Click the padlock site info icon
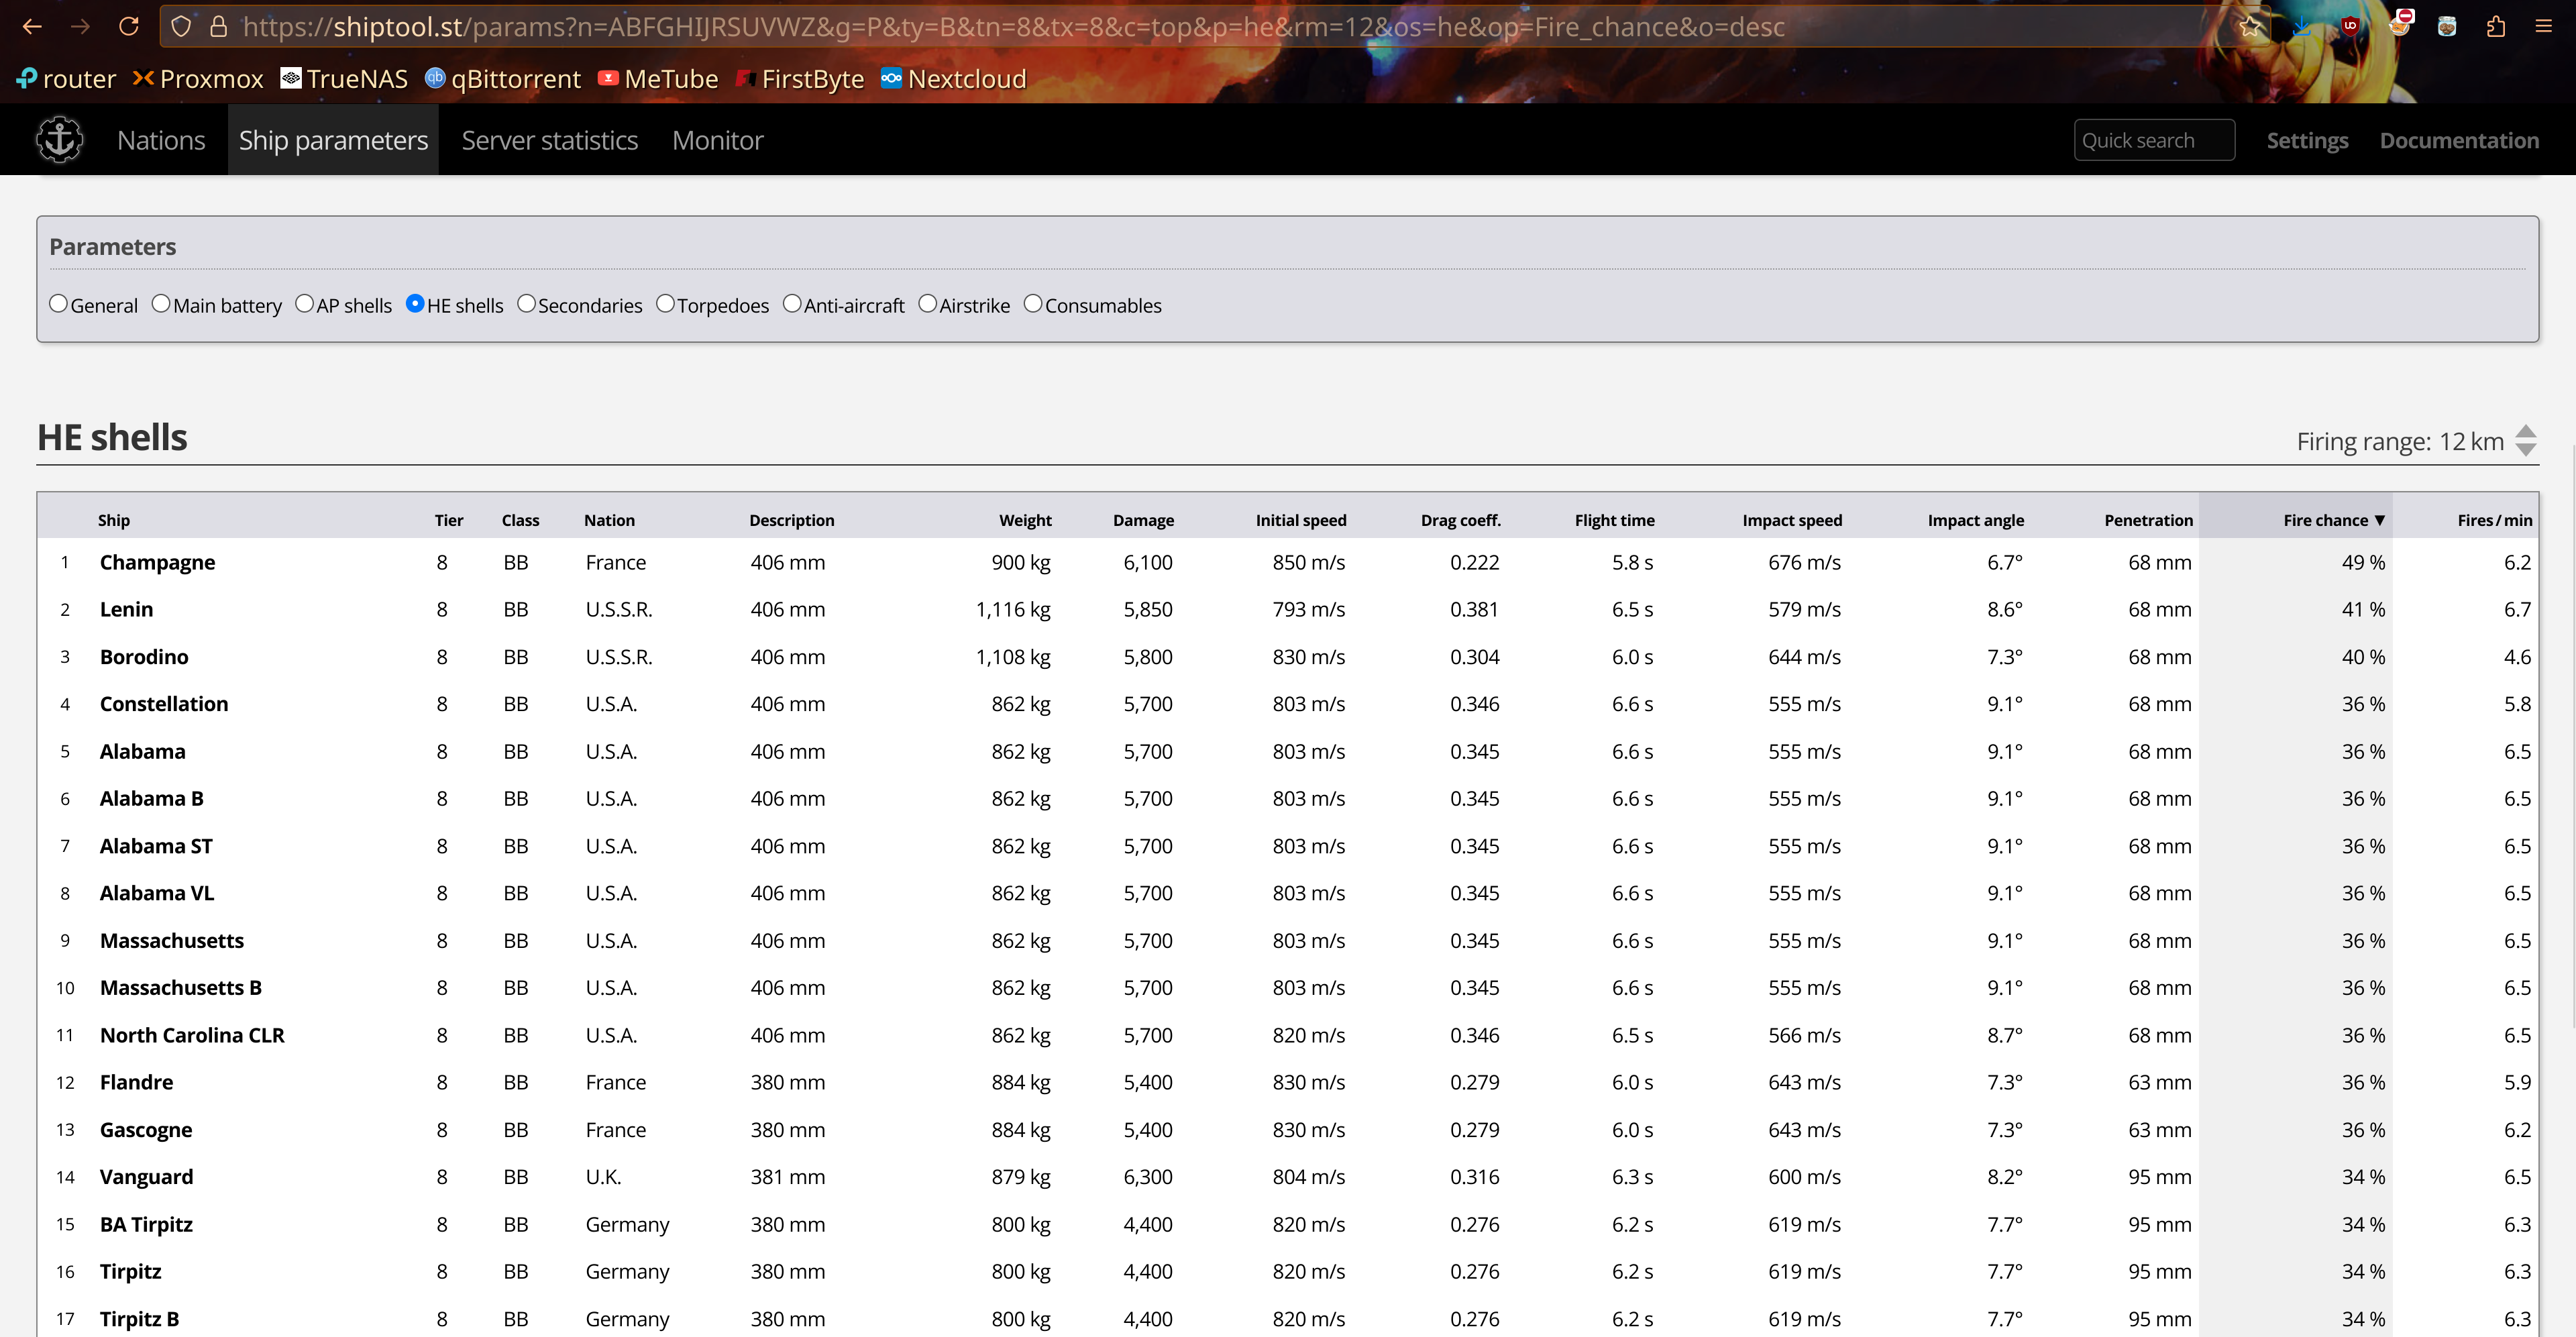2576x1337 pixels. 218,27
